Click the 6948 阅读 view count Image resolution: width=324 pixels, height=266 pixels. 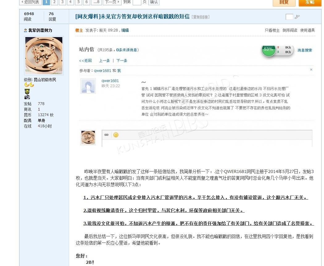pos(29,16)
